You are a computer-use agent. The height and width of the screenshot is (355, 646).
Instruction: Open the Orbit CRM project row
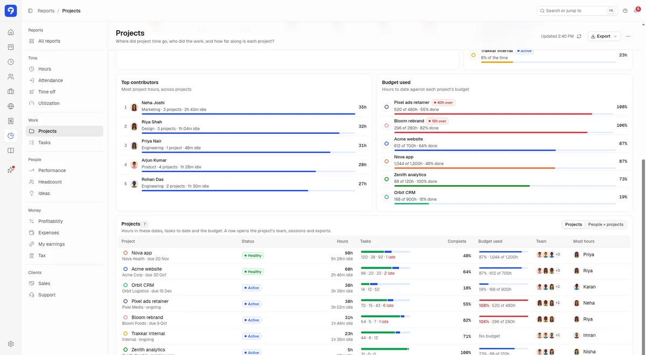[x=374, y=288]
